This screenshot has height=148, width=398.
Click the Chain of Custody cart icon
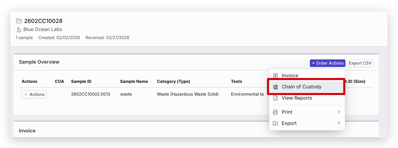(275, 87)
